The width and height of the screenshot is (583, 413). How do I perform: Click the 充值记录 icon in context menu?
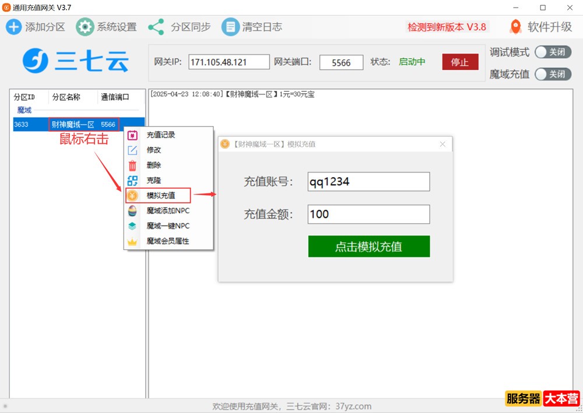tap(133, 135)
